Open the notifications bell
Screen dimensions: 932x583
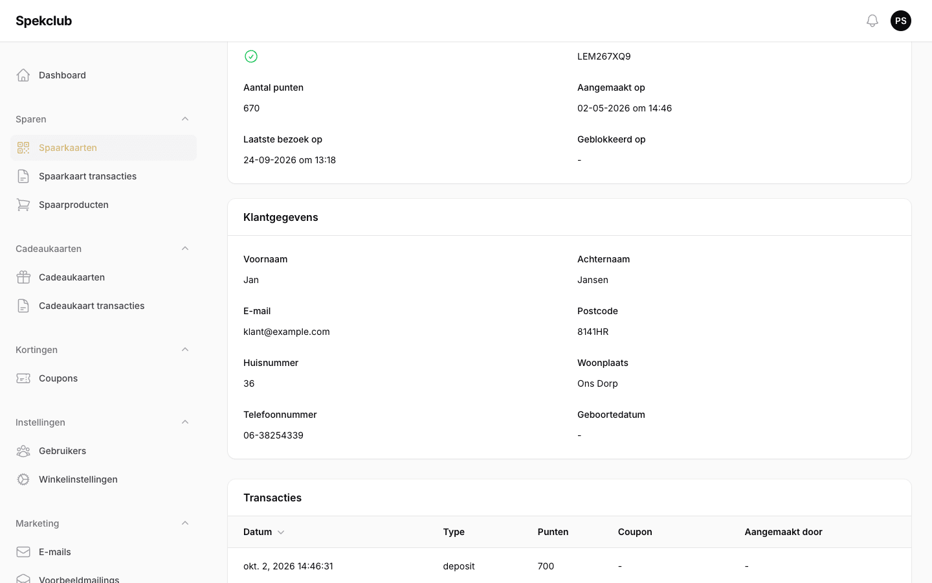pyautogui.click(x=872, y=21)
